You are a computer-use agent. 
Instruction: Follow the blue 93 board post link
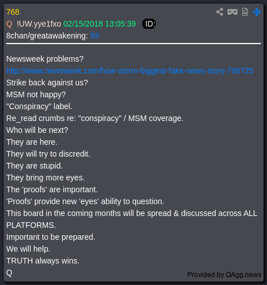coord(94,36)
